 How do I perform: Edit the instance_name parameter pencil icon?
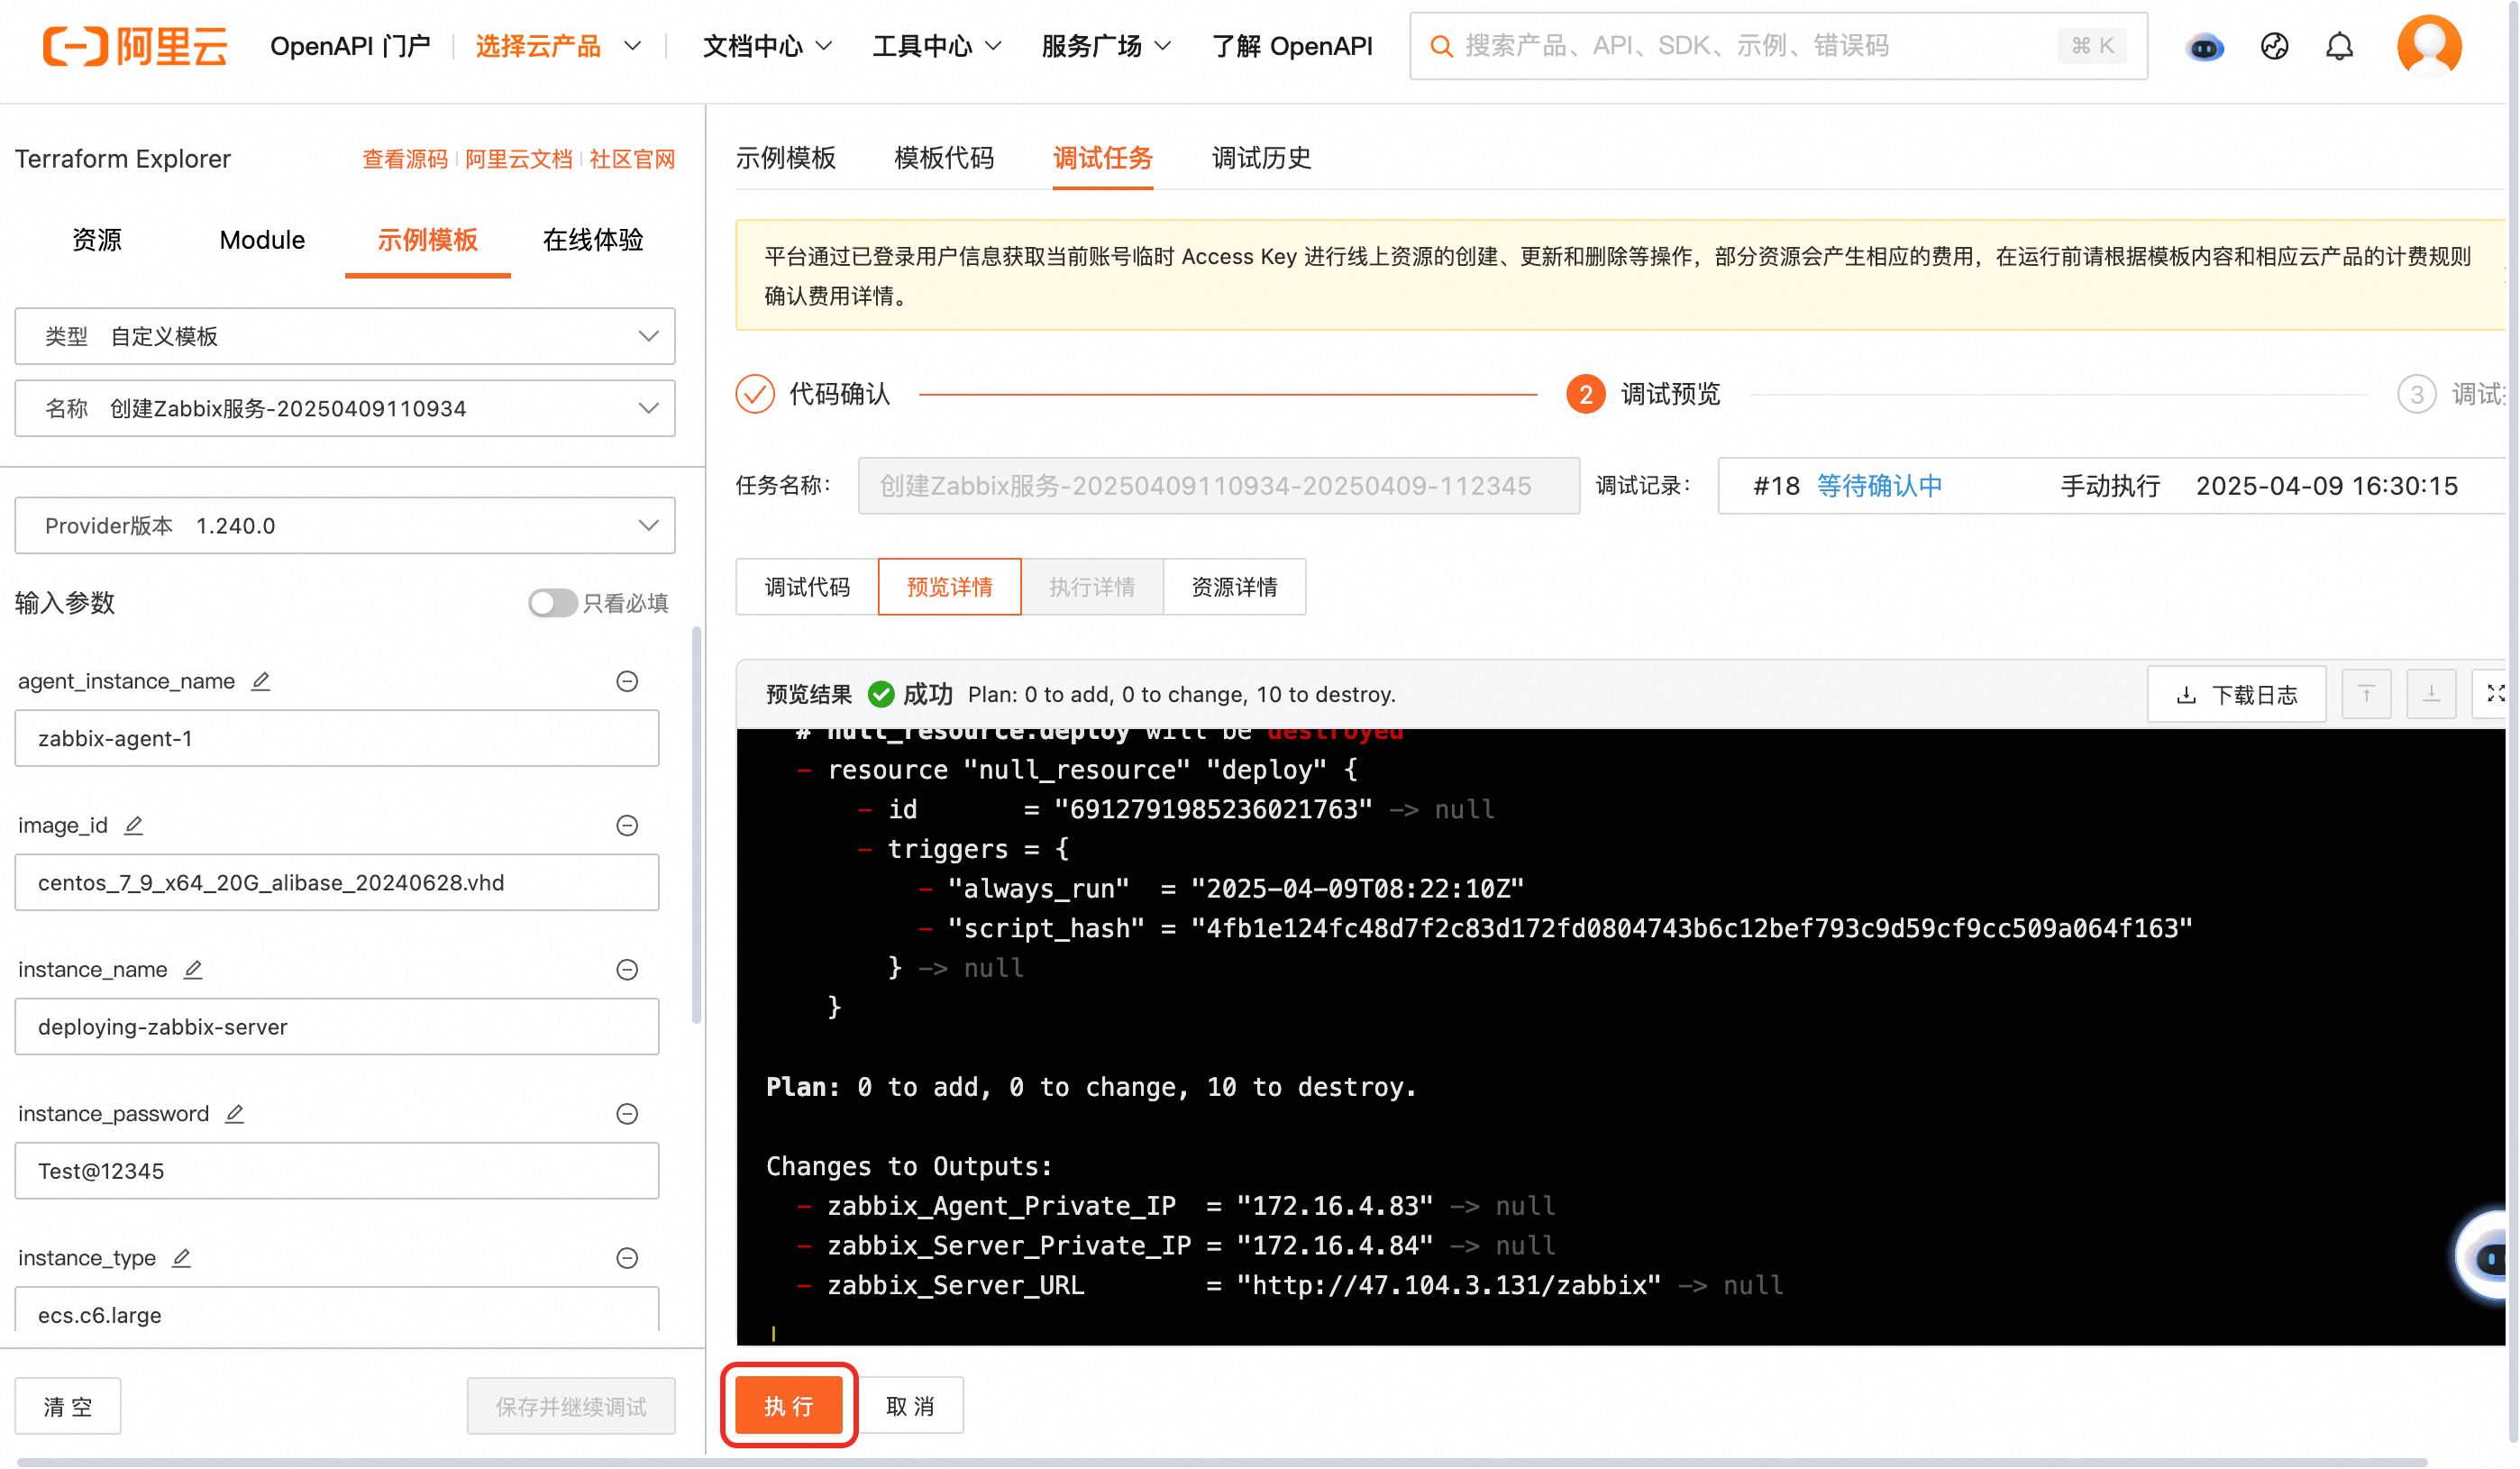click(x=193, y=969)
